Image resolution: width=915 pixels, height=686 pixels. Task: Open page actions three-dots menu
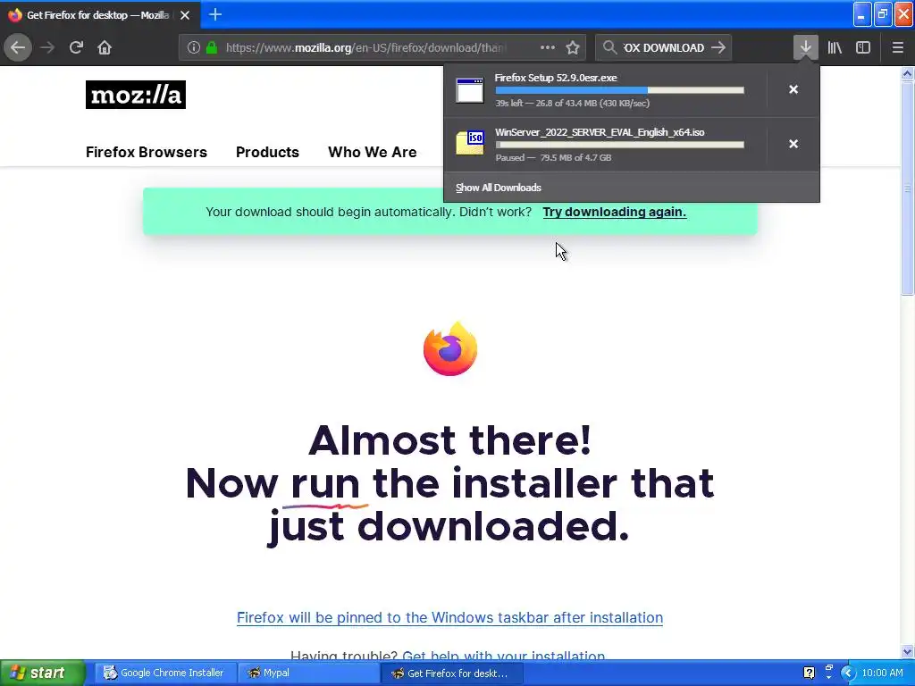(548, 47)
